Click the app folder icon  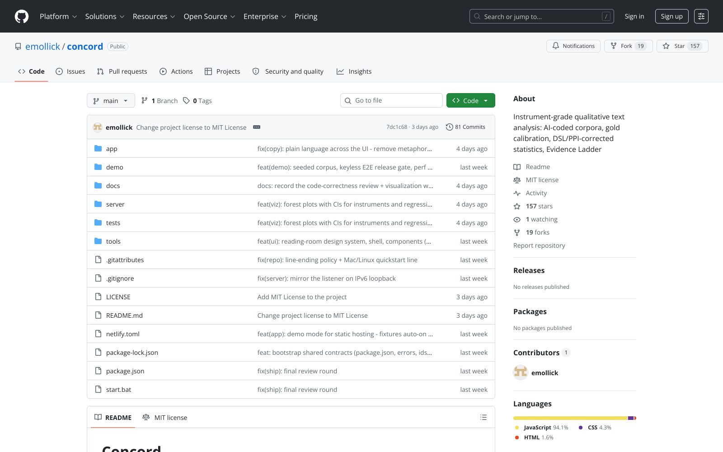click(x=98, y=148)
